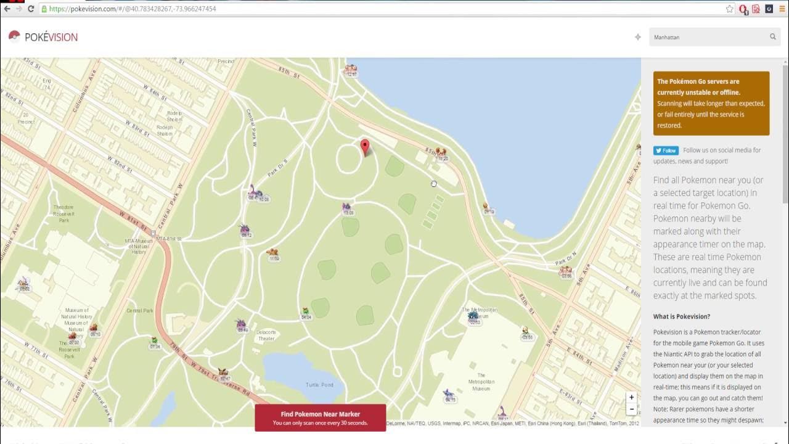Zoom out the map with minus button
Screen dimensions: 789x444
[x=631, y=409]
